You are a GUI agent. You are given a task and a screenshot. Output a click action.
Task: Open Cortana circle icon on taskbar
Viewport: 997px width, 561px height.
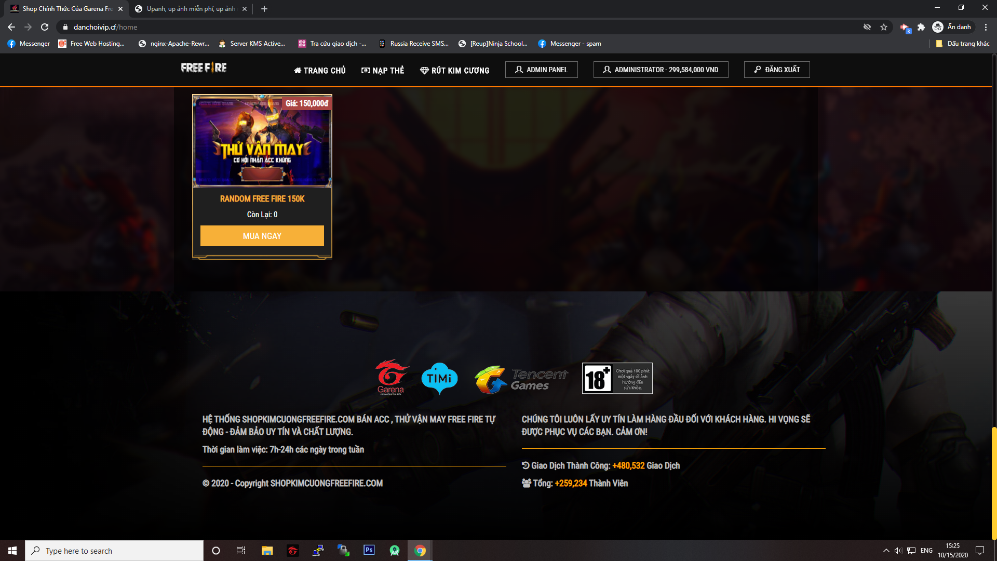pyautogui.click(x=216, y=551)
